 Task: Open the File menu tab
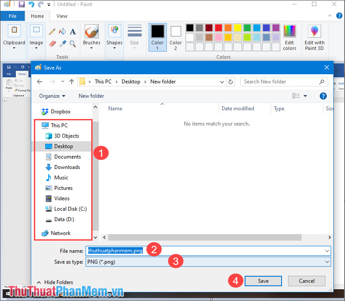[x=13, y=16]
